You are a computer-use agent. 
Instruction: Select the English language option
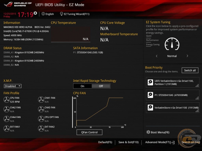click(x=50, y=14)
